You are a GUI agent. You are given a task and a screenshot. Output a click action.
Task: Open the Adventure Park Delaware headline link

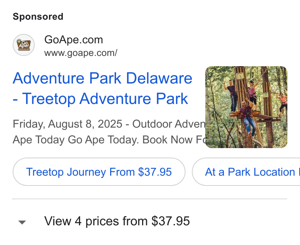coord(102,88)
